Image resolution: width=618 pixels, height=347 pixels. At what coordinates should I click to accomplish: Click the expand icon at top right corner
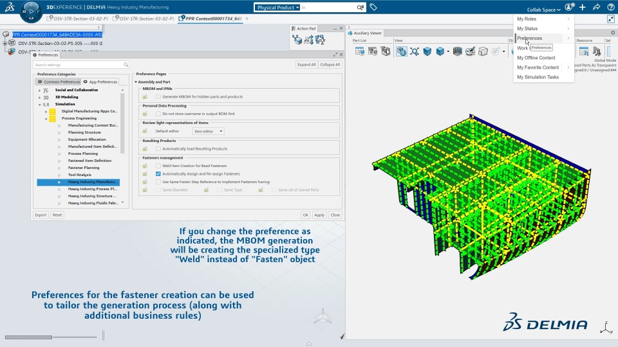pyautogui.click(x=610, y=19)
